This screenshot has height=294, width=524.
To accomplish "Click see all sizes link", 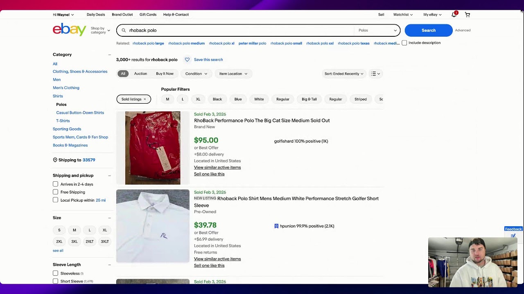I will click(x=58, y=251).
